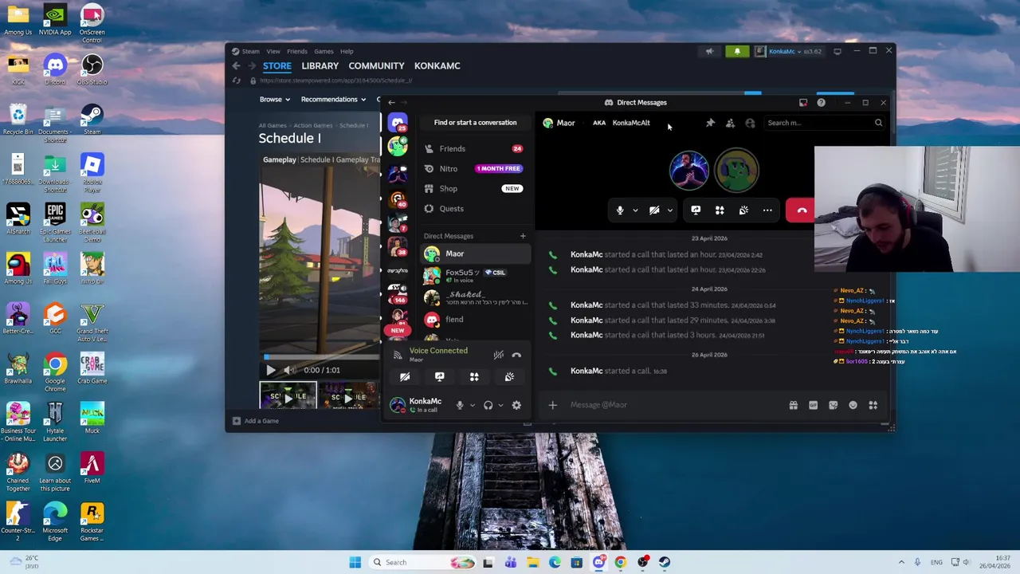Toggle camera in Voice Connected panel
1020x574 pixels.
coord(405,376)
